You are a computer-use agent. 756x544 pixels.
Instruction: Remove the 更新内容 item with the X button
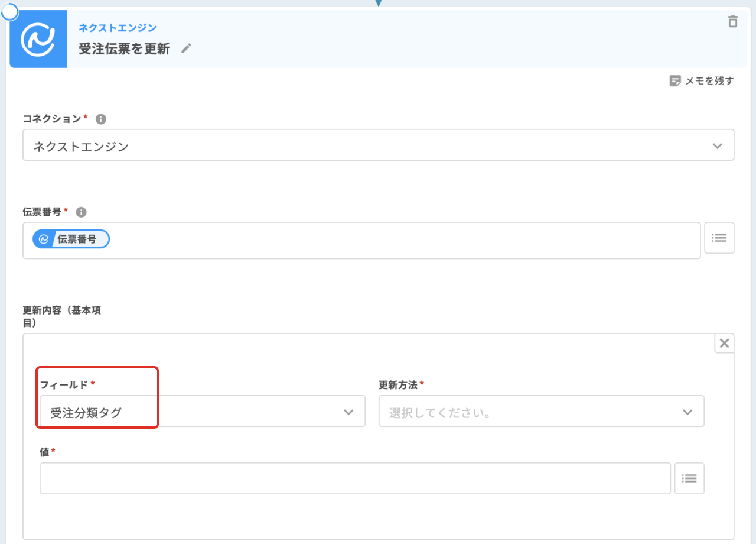click(x=724, y=343)
